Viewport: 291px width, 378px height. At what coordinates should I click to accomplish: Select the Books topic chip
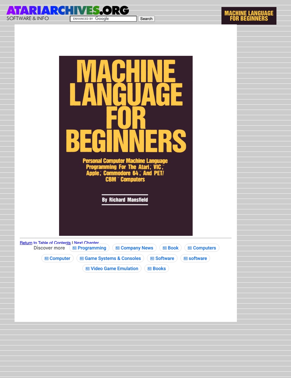[x=157, y=268]
